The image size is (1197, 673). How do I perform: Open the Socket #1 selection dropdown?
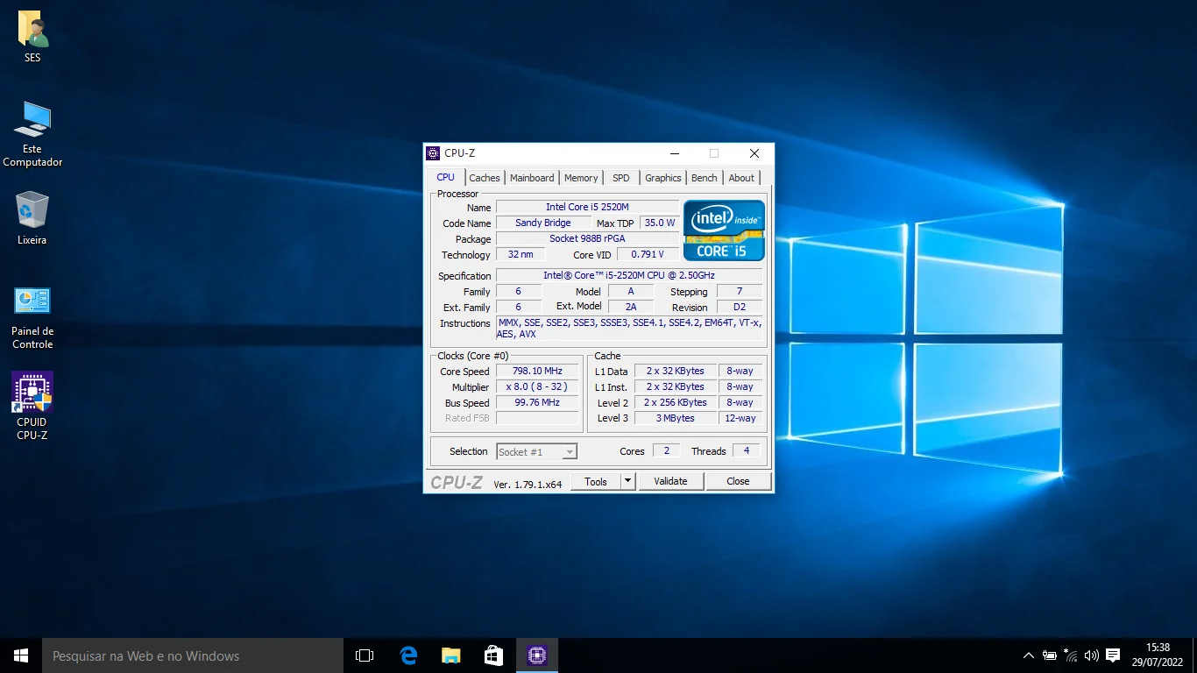(x=536, y=452)
